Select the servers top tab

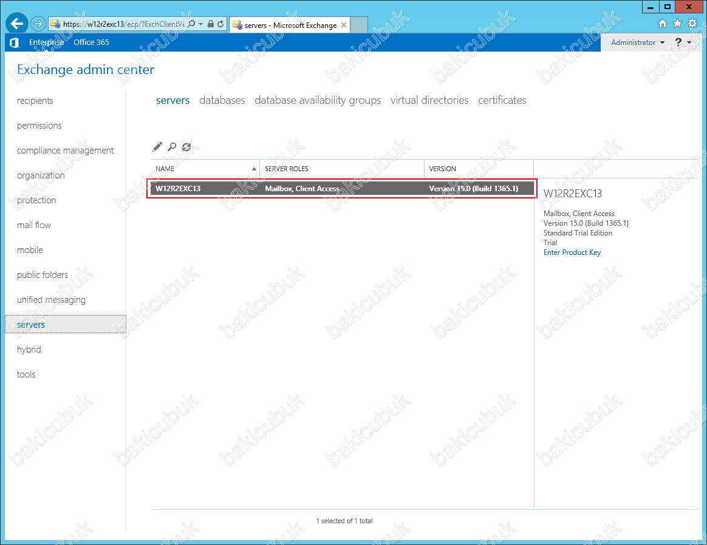172,100
